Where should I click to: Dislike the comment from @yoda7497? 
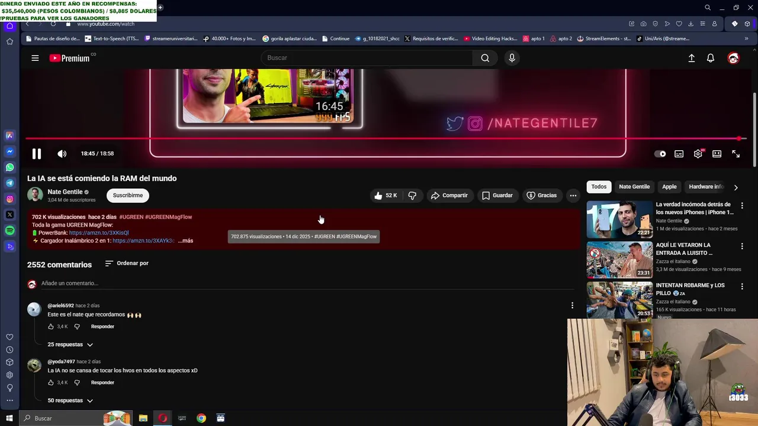tap(77, 383)
